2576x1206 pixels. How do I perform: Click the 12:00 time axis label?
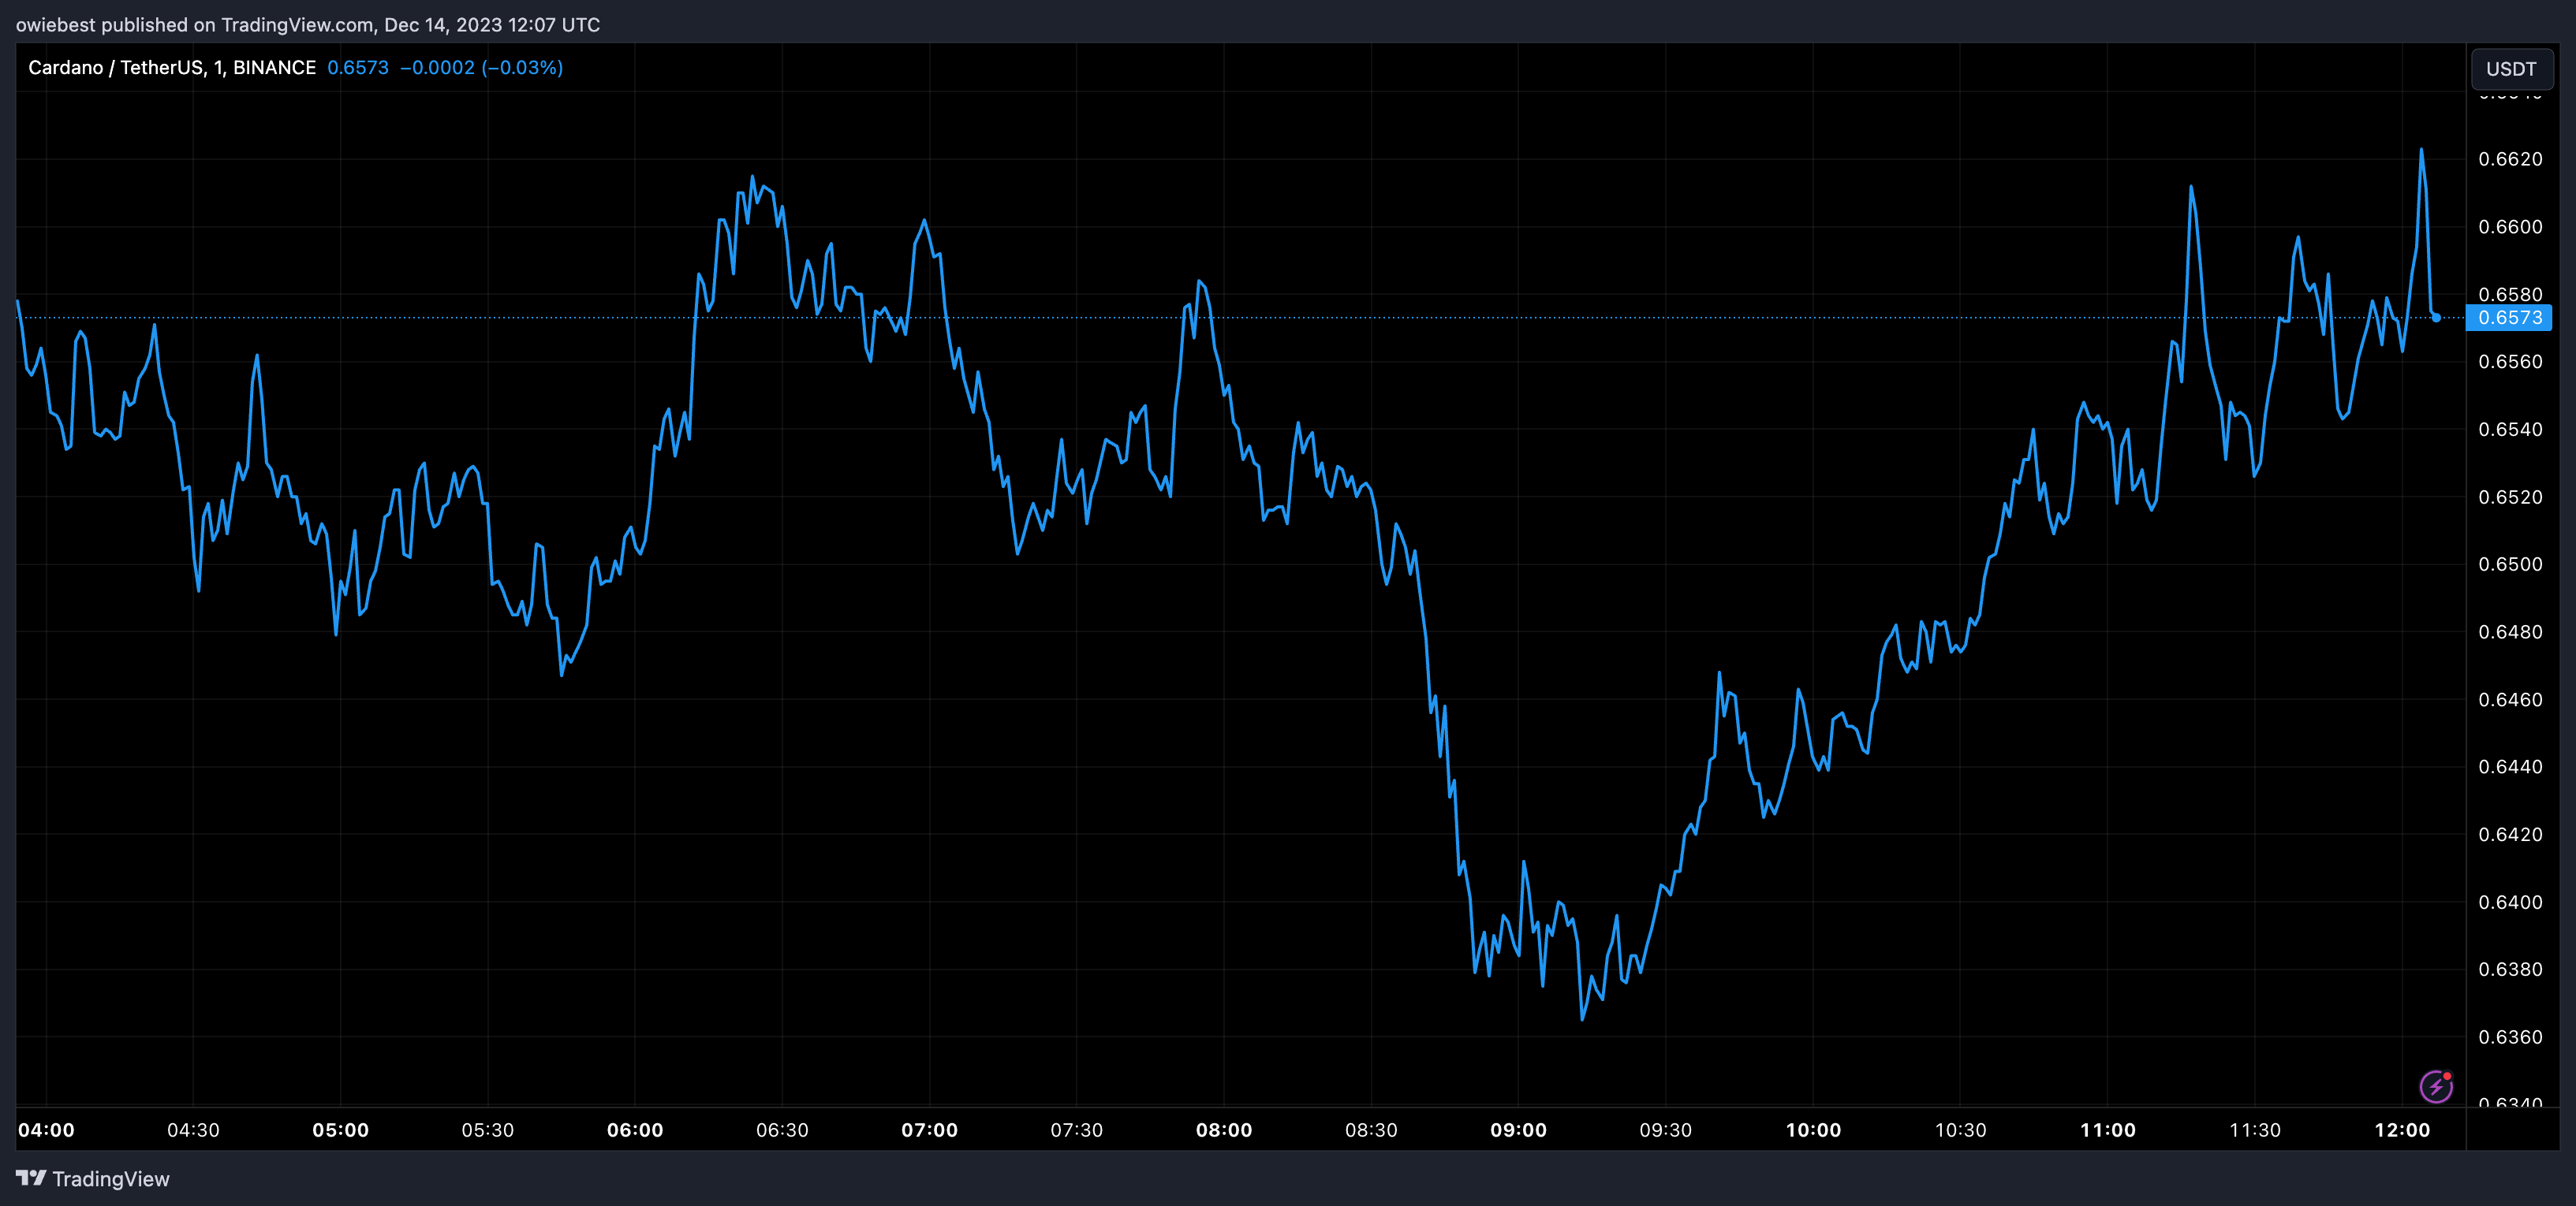pyautogui.click(x=2402, y=1130)
